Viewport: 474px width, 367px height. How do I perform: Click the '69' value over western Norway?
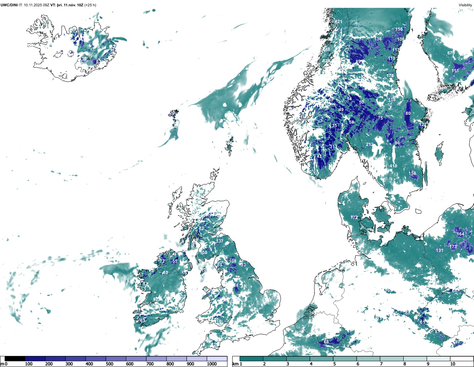331,99
